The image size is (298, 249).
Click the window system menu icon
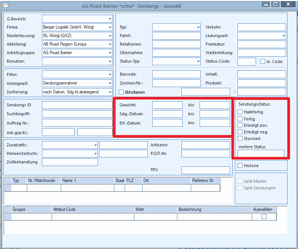(x=5, y=5)
